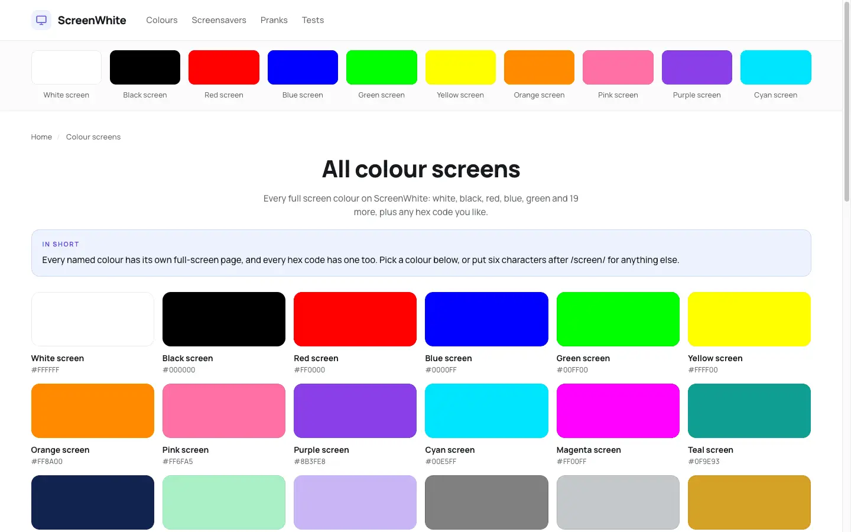This screenshot has width=851, height=532.
Task: Click the ScreenWhite monitor logo icon
Action: (x=41, y=20)
